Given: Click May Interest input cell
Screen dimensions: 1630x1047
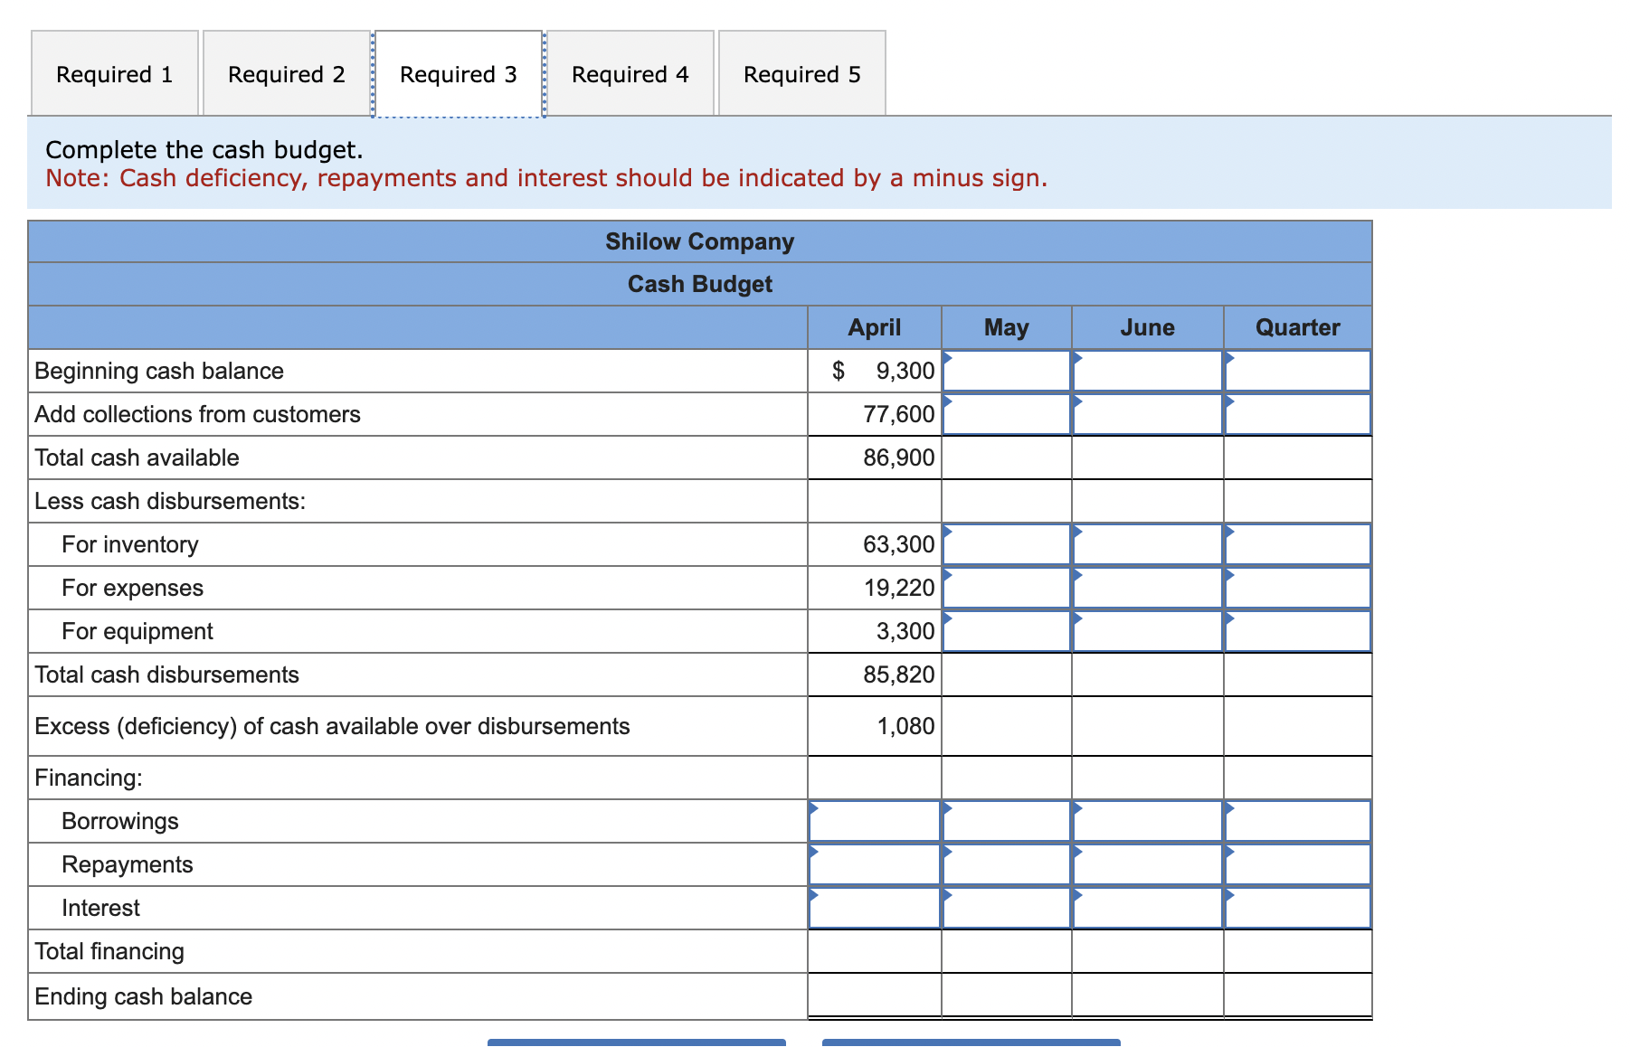Looking at the screenshot, I should [x=1007, y=908].
